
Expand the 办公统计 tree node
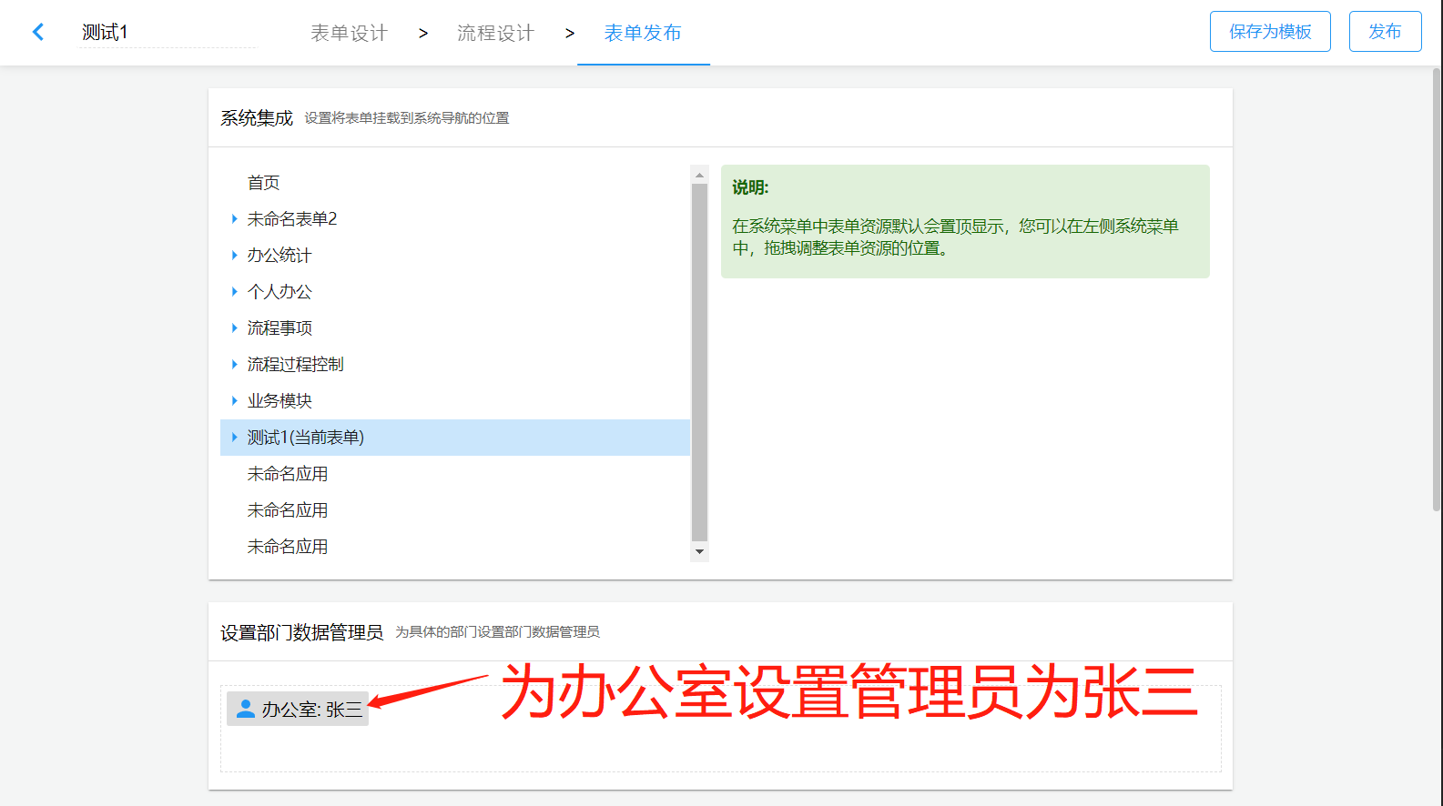[234, 256]
